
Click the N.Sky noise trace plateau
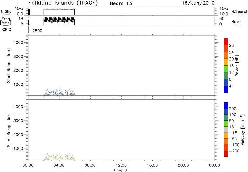pyautogui.click(x=59, y=9)
